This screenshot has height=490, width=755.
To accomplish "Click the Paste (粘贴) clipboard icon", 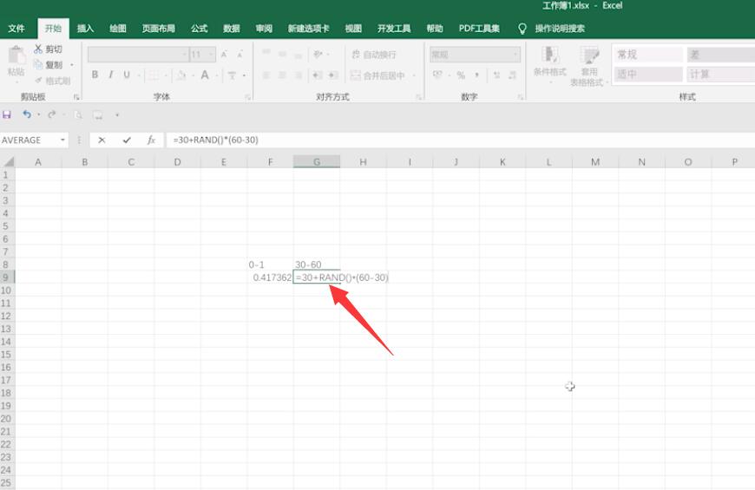I will [x=16, y=56].
